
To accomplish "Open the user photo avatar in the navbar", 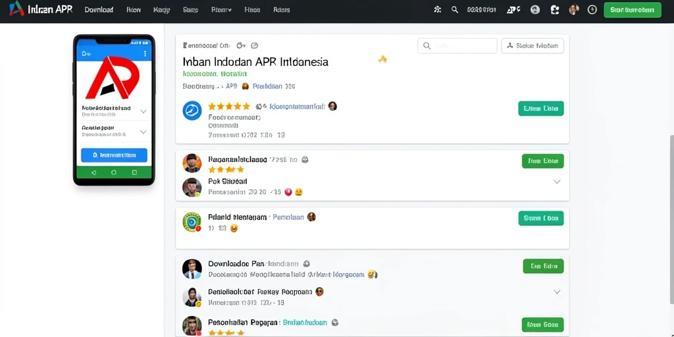I will pos(574,9).
